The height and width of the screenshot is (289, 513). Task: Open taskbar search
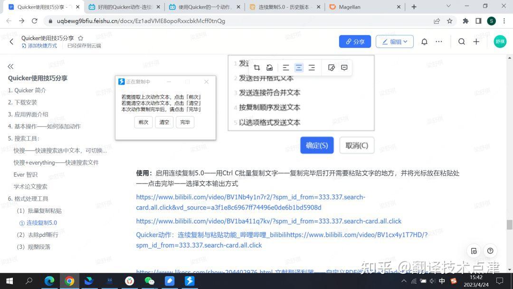click(29, 281)
